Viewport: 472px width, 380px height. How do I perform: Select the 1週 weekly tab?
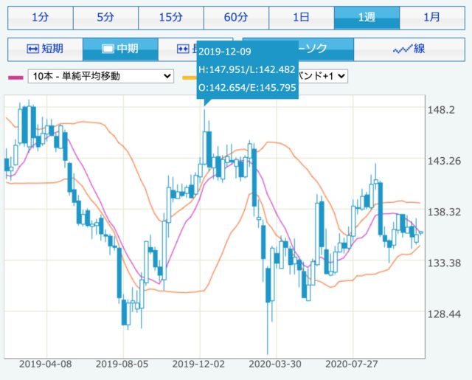[367, 16]
